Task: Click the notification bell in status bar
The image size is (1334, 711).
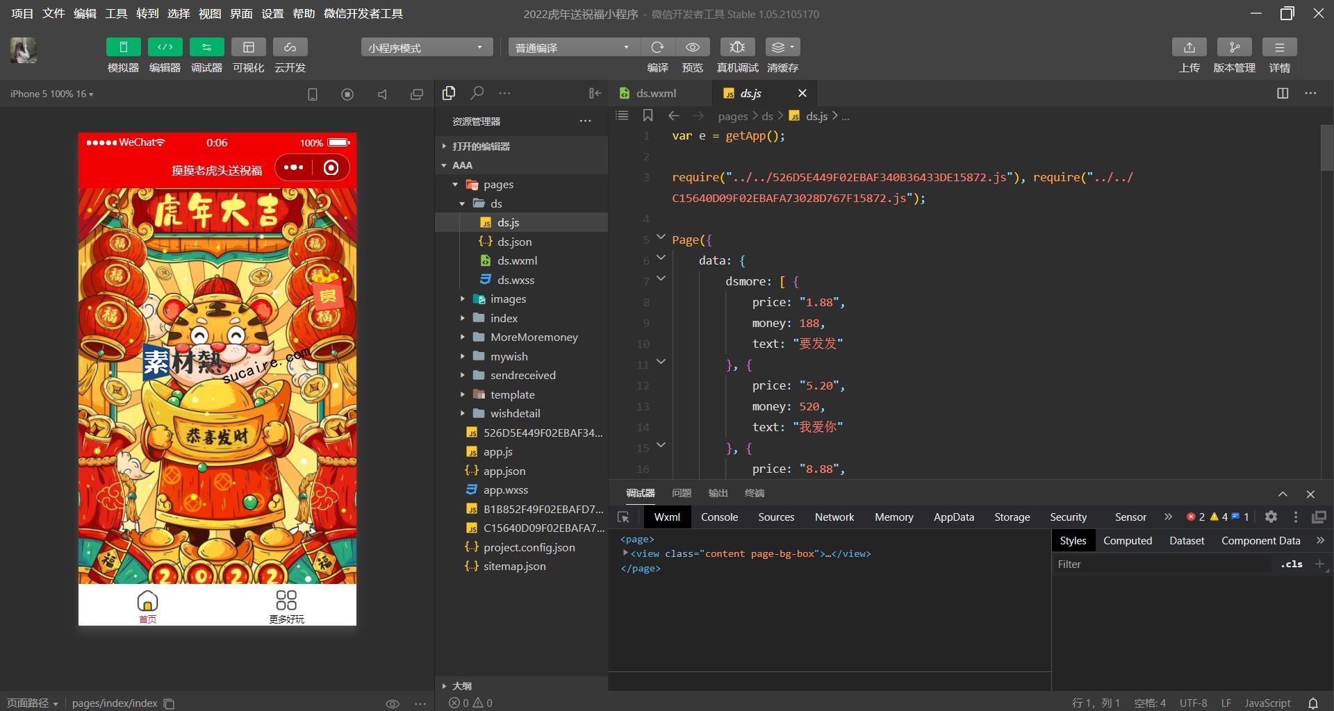Action: 1313,703
